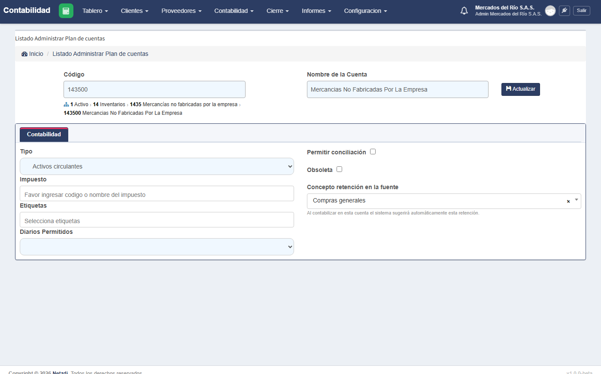Open the Tipo dropdown
This screenshot has width=601, height=374.
(157, 166)
